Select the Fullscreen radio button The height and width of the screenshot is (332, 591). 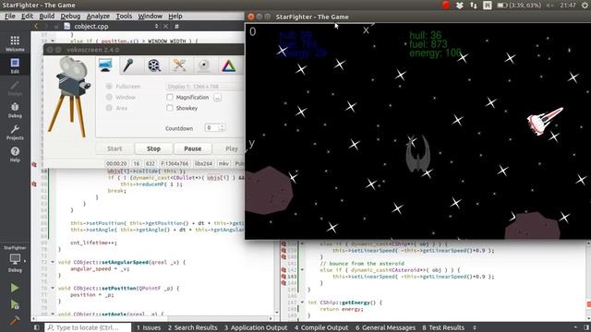(x=109, y=86)
